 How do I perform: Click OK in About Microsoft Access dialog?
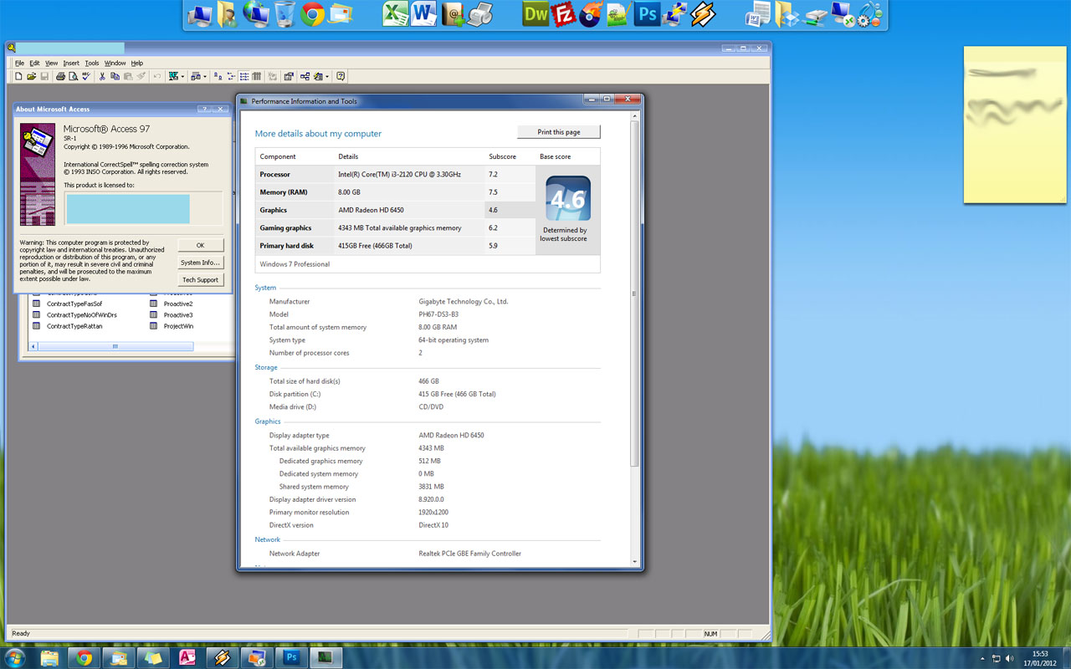click(201, 245)
